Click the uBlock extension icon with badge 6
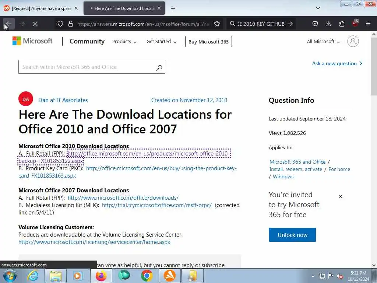 pos(355,23)
